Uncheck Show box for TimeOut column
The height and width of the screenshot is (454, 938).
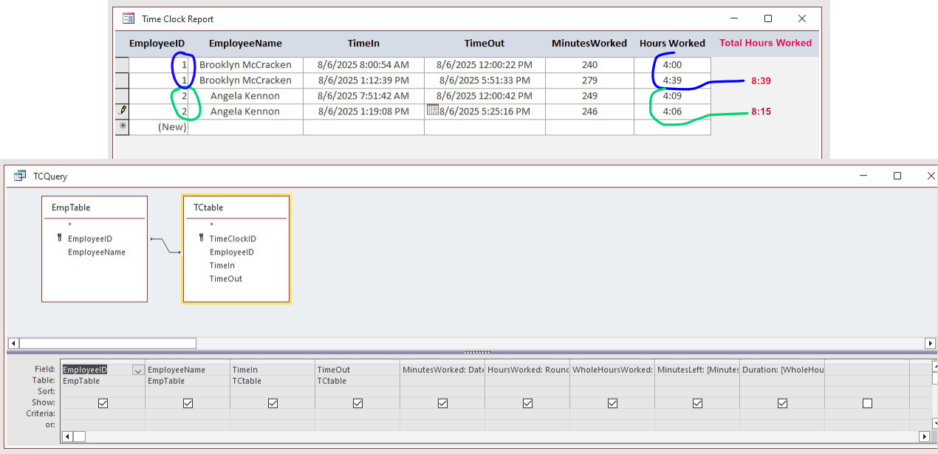(x=357, y=403)
